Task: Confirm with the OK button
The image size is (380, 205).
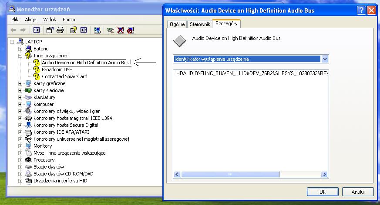Action: (x=323, y=192)
